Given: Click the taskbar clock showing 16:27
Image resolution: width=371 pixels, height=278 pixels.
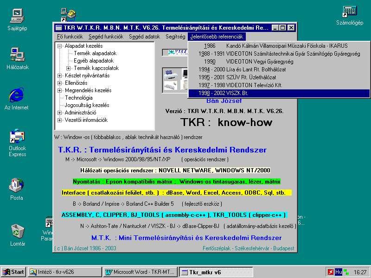Looking at the screenshot, I should [360, 272].
